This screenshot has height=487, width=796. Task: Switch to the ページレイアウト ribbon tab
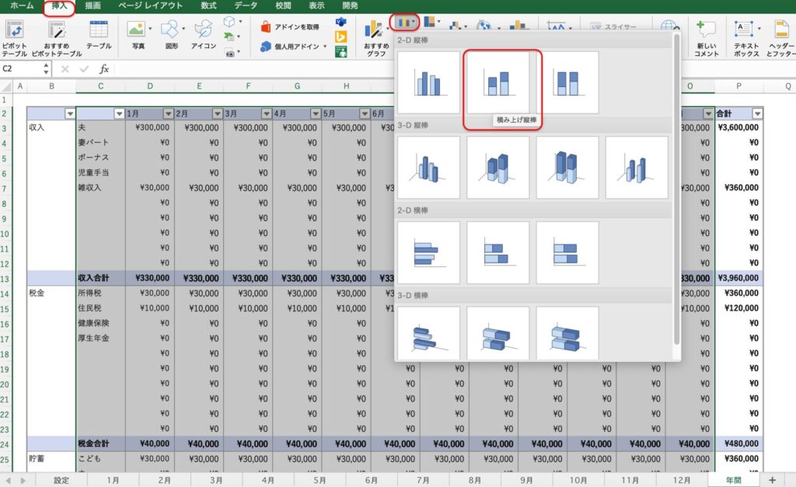(150, 5)
